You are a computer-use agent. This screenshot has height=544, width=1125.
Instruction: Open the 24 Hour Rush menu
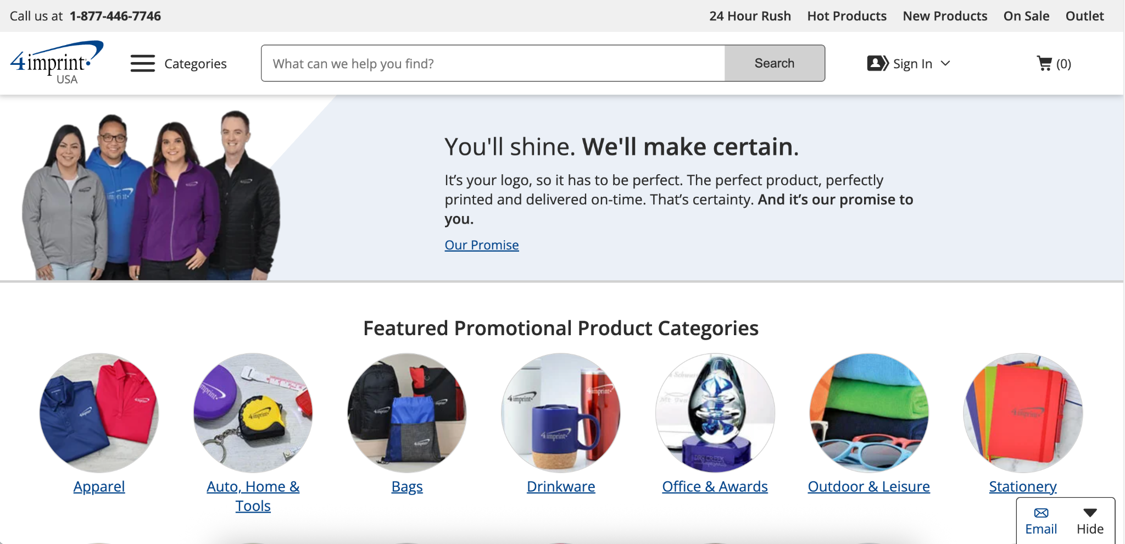pyautogui.click(x=750, y=16)
